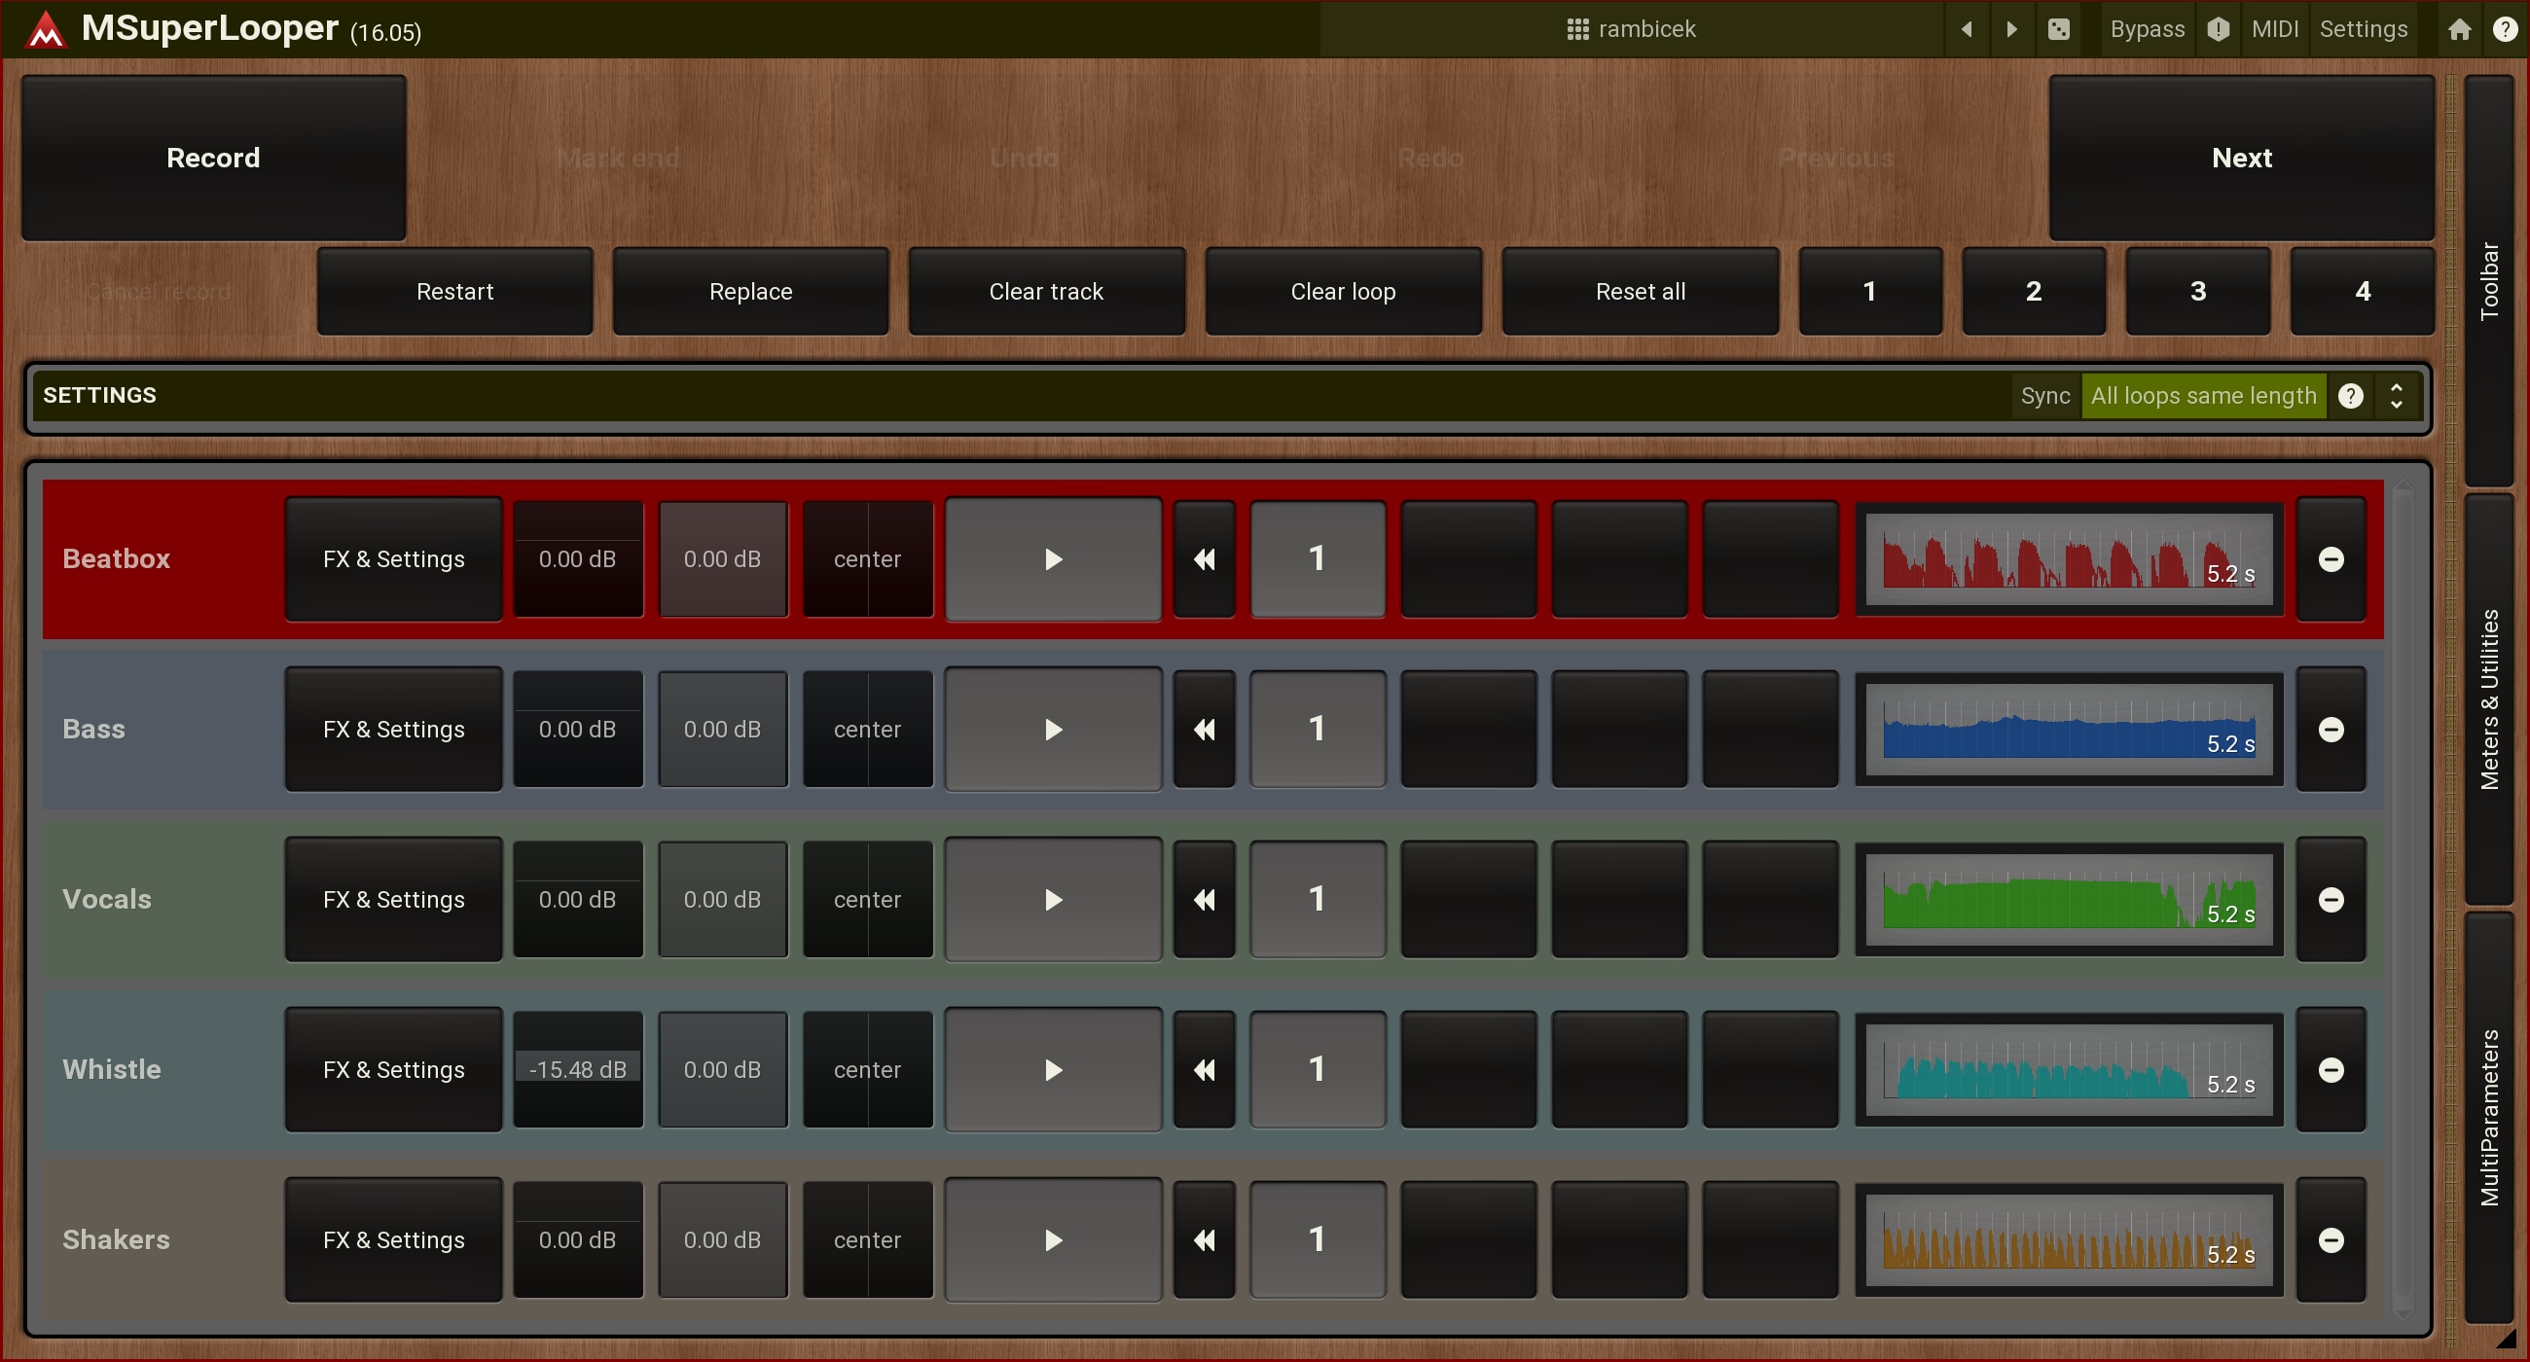The image size is (2530, 1362).
Task: Open Sync mode All loops same length
Action: pos(2203,396)
